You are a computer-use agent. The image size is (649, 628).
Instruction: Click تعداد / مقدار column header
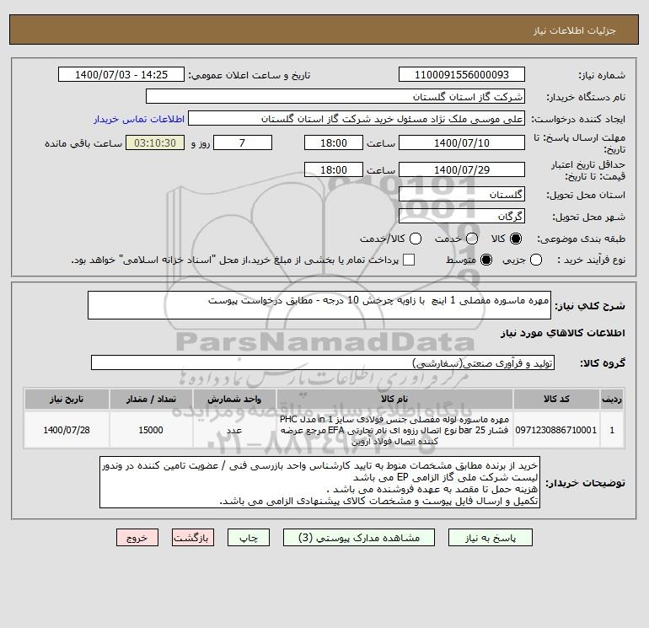(151, 399)
